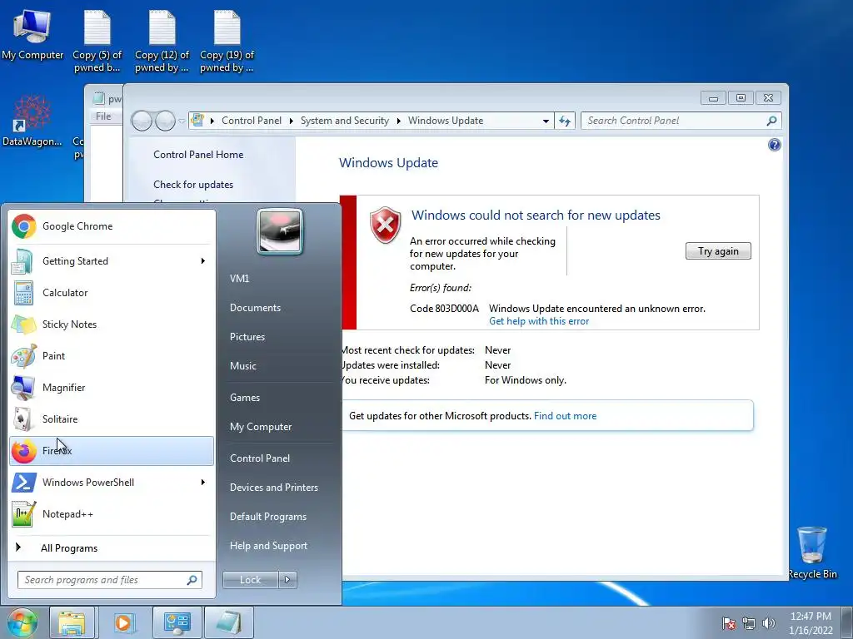
Task: Open Control Panel Home link
Action: click(198, 154)
